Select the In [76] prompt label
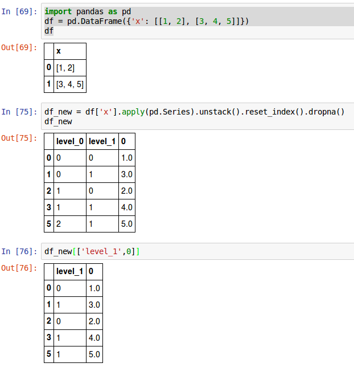 pos(19,251)
